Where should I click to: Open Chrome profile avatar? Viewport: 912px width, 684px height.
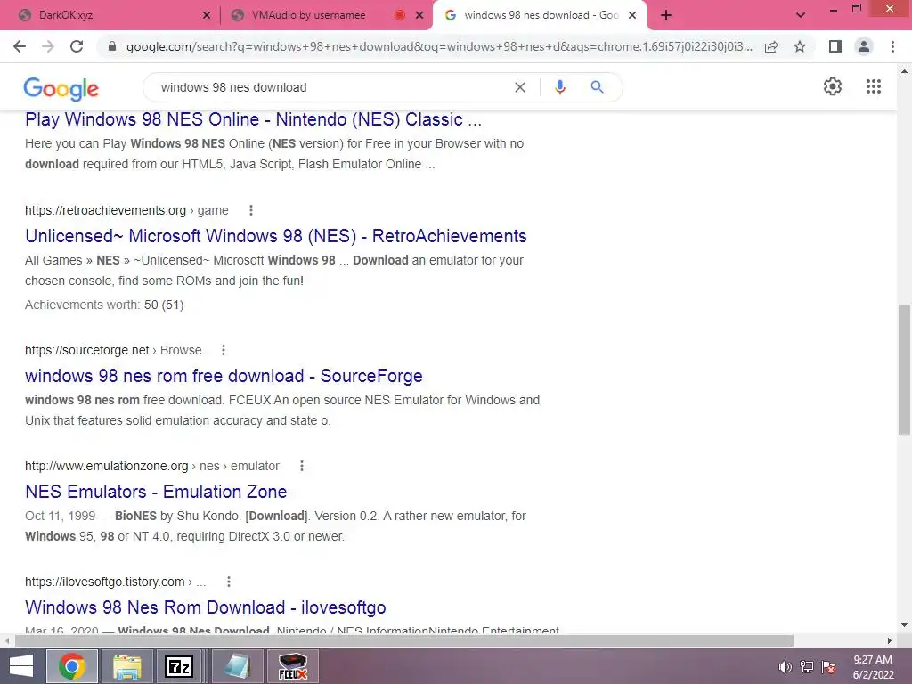point(864,46)
